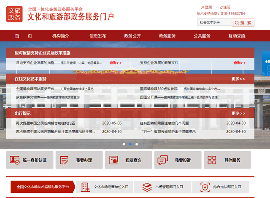This screenshot has height=198, width=270.
Task: Click the 文化市场经营单位入口 building icon
Action: pyautogui.click(x=86, y=187)
